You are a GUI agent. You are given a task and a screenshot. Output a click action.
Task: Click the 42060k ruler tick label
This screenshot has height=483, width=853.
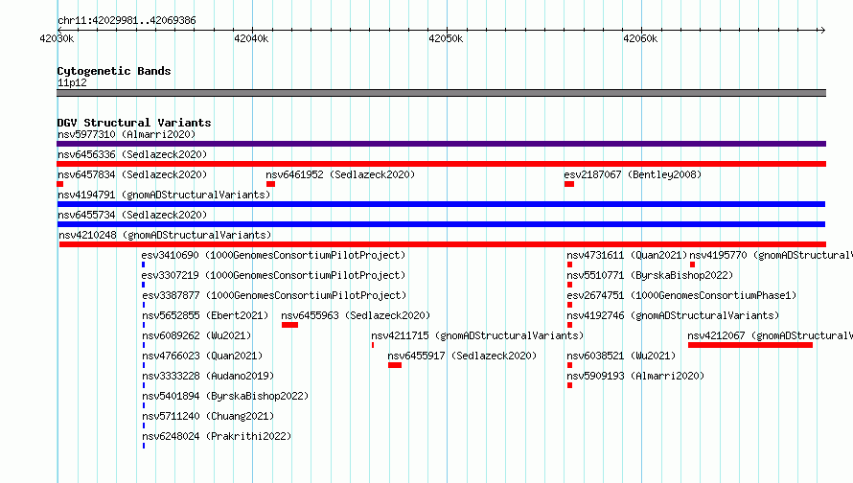click(640, 38)
